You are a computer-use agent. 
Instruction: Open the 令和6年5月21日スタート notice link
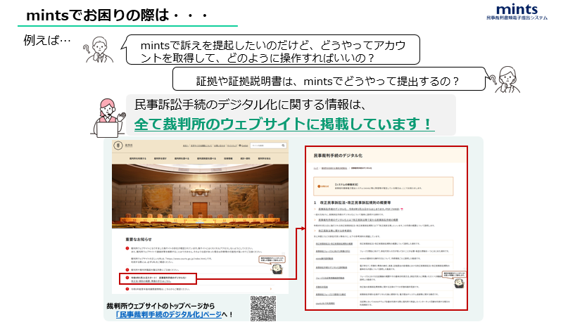158,279
